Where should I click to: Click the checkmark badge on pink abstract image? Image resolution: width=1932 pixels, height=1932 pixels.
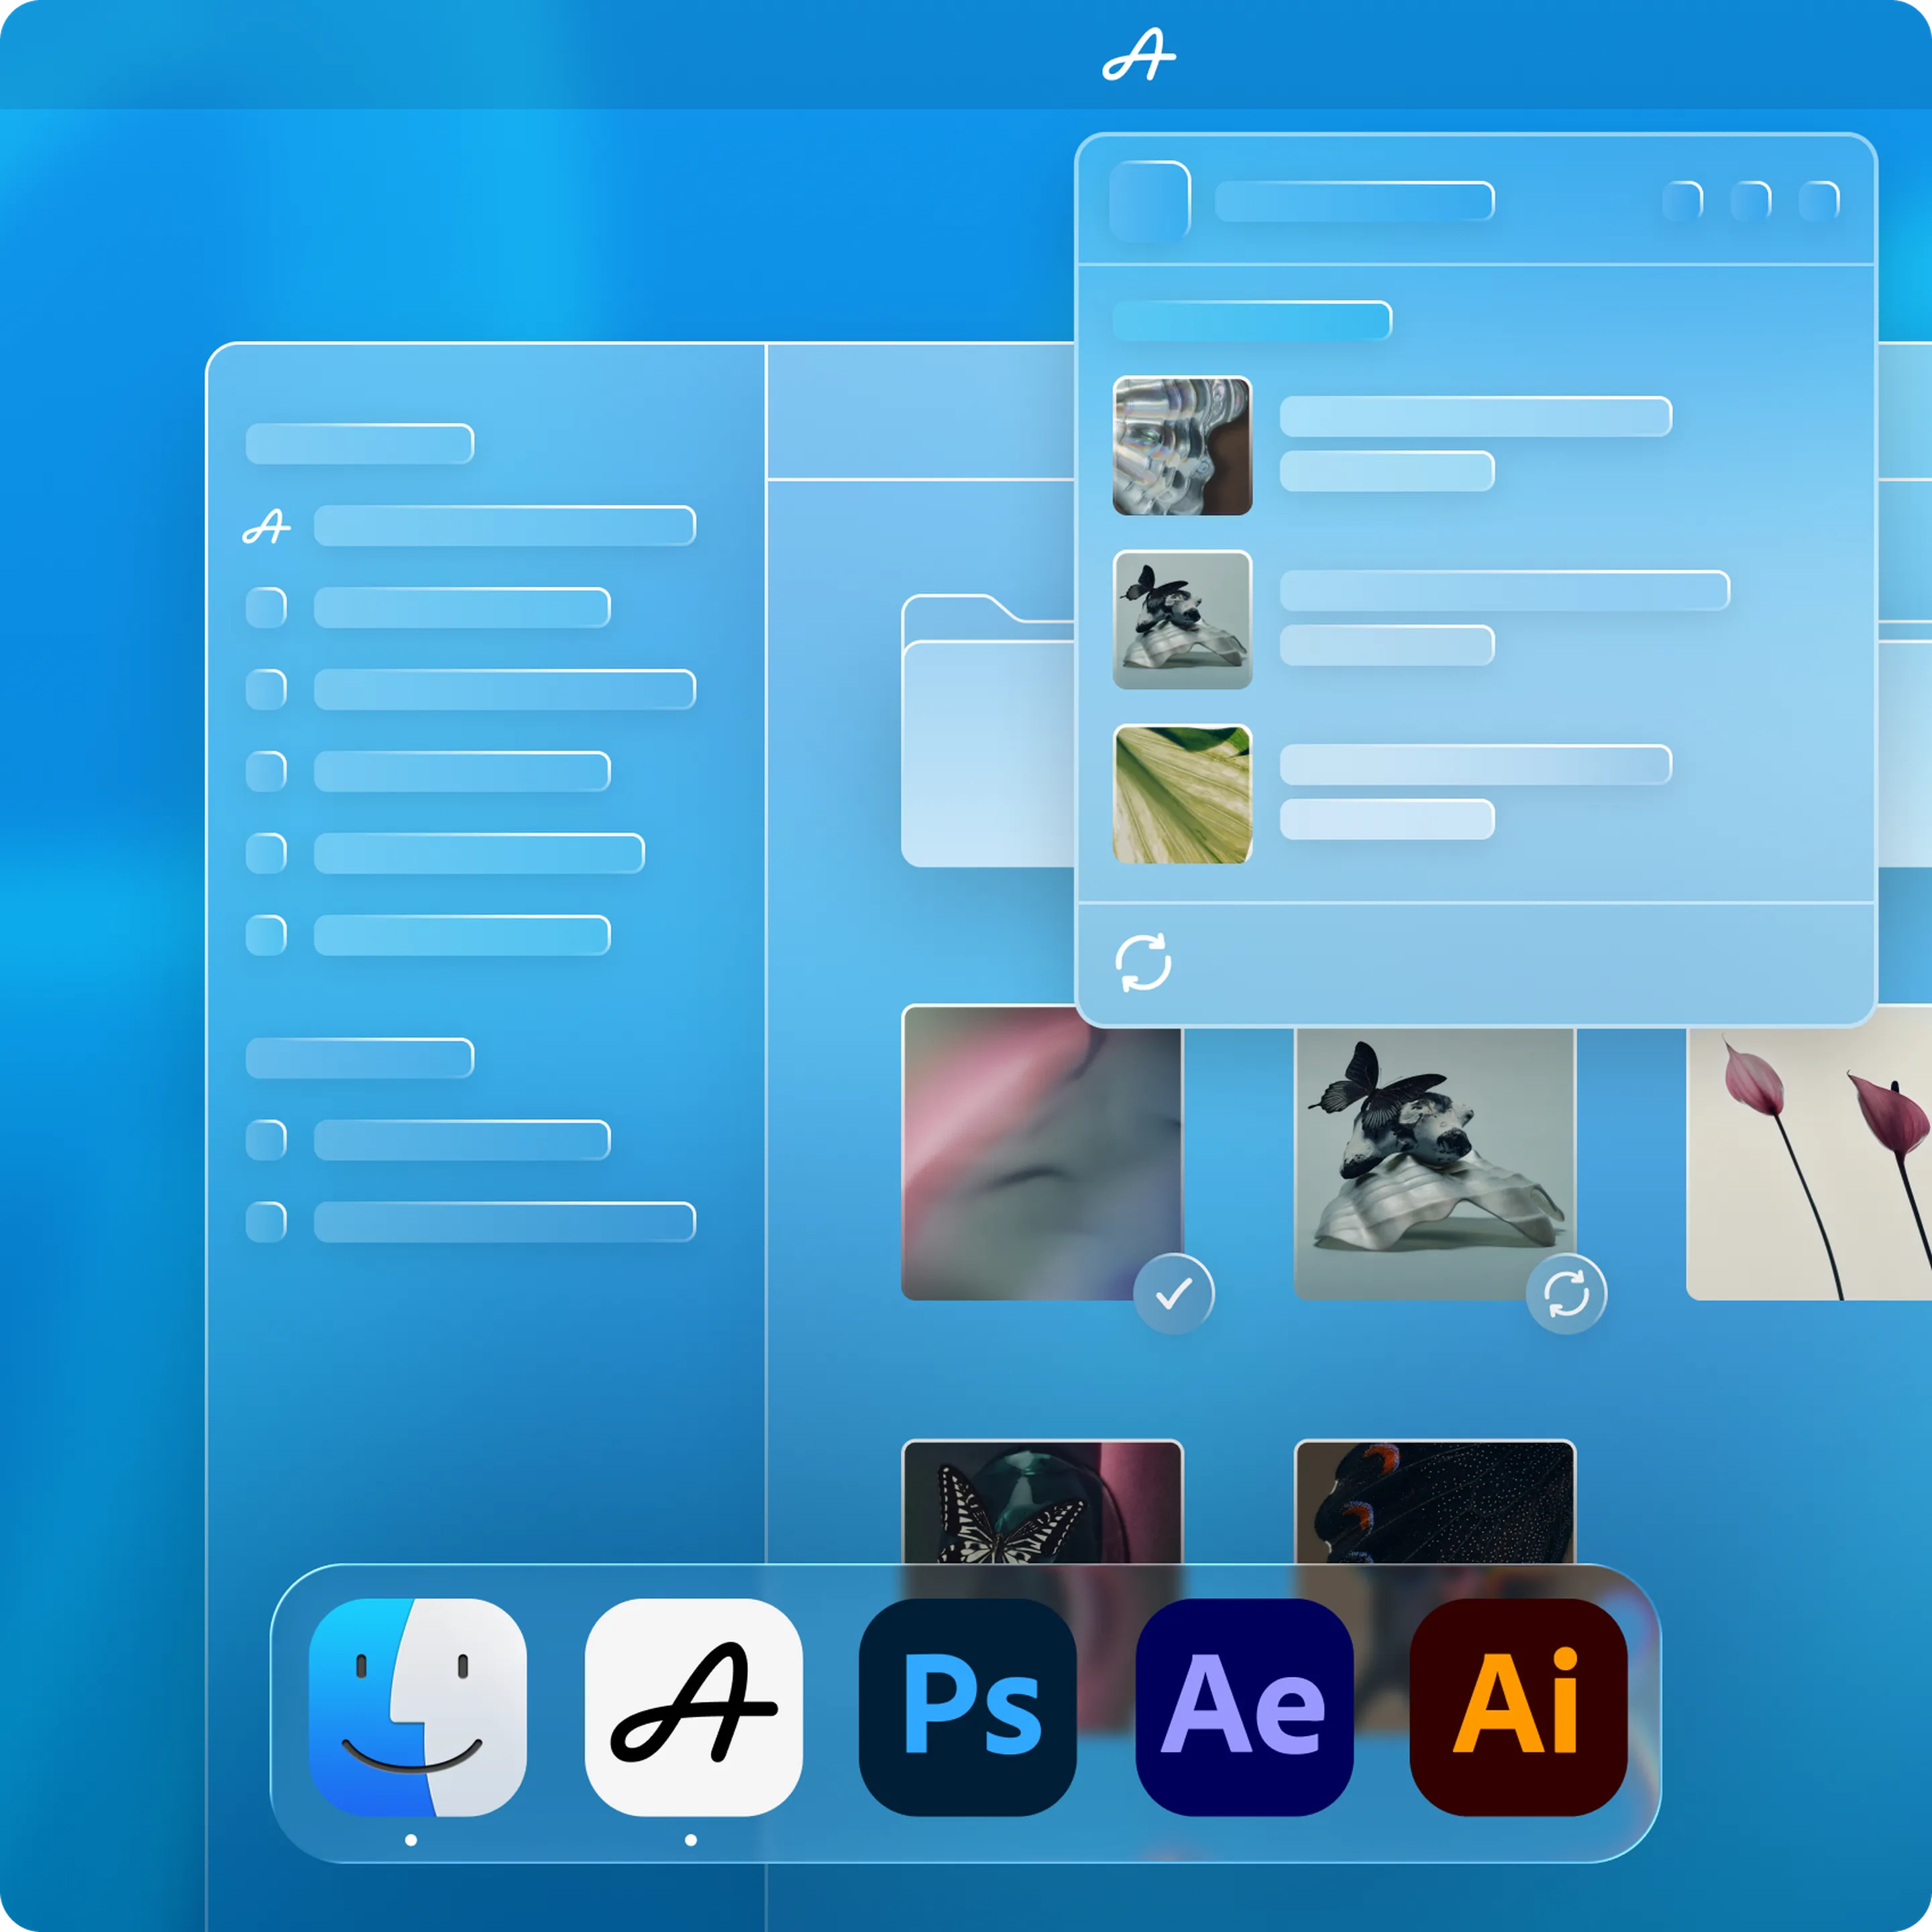point(1173,1293)
